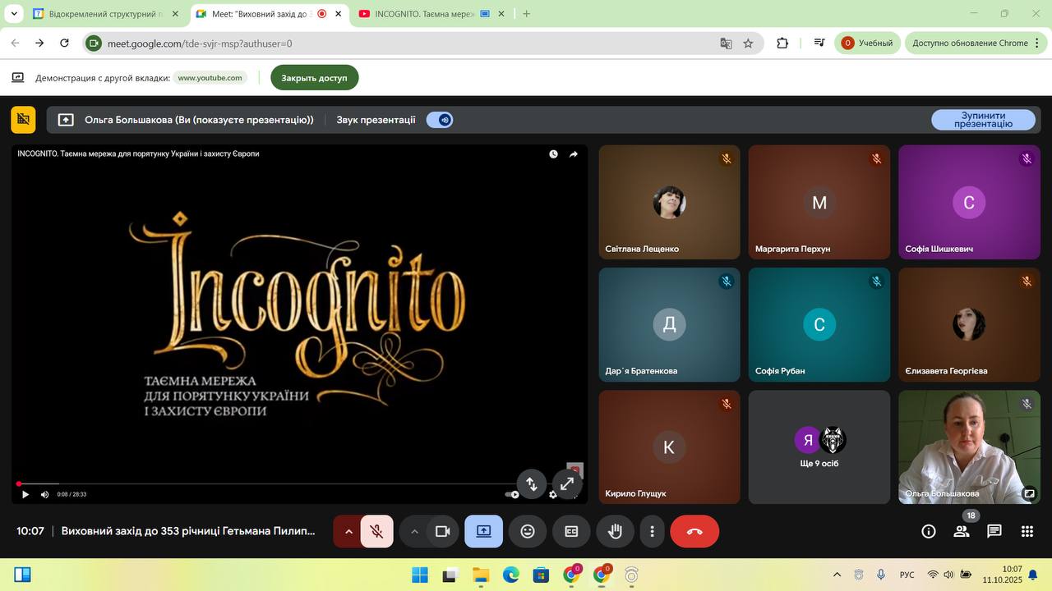Expand the camera video settings arrow

pyautogui.click(x=414, y=531)
